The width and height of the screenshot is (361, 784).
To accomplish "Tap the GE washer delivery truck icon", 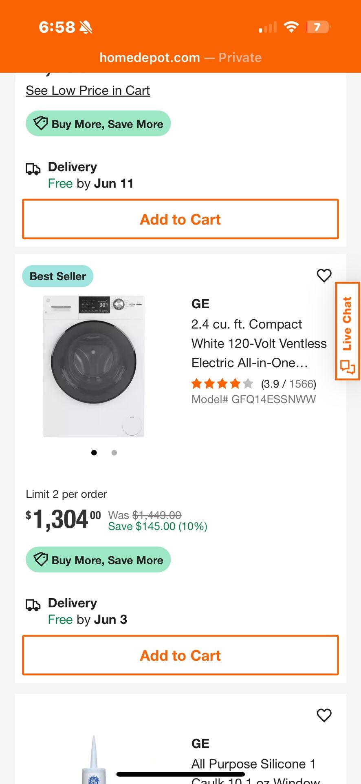I will (x=33, y=604).
